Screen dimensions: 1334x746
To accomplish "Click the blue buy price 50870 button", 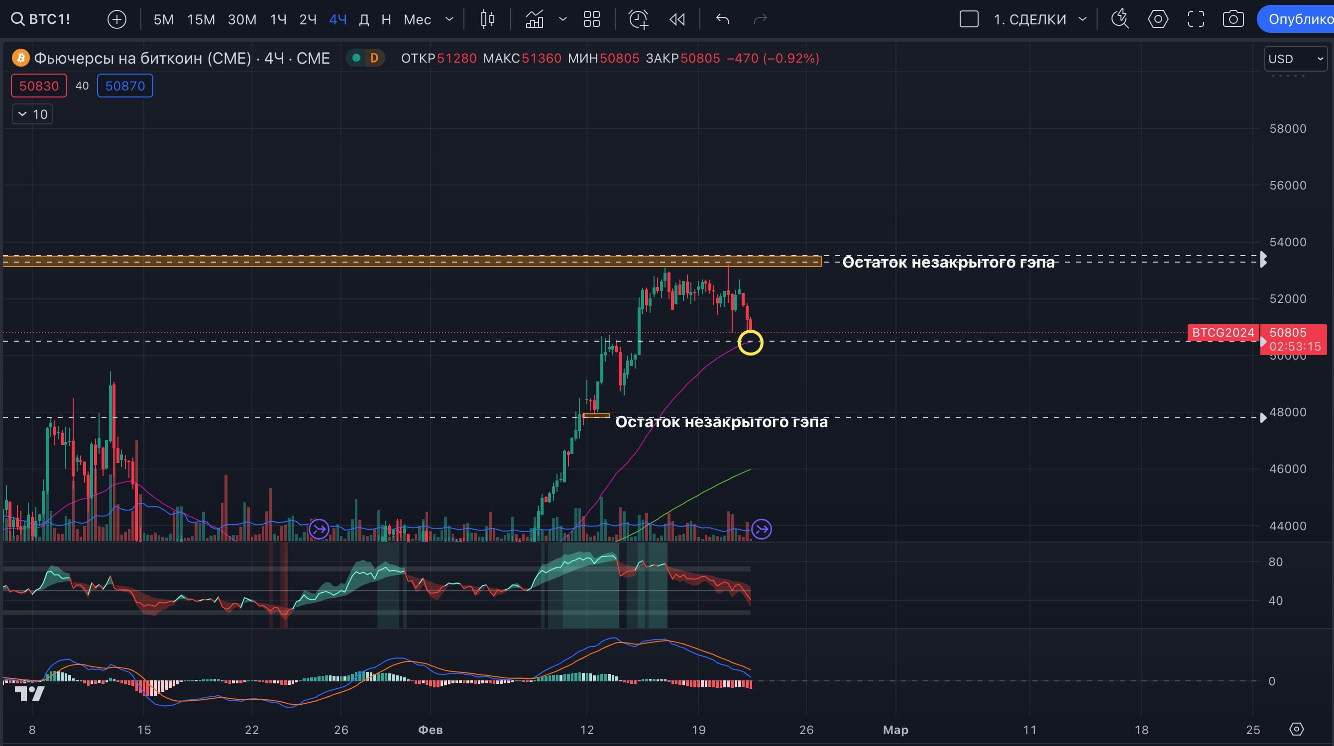I will pos(125,86).
